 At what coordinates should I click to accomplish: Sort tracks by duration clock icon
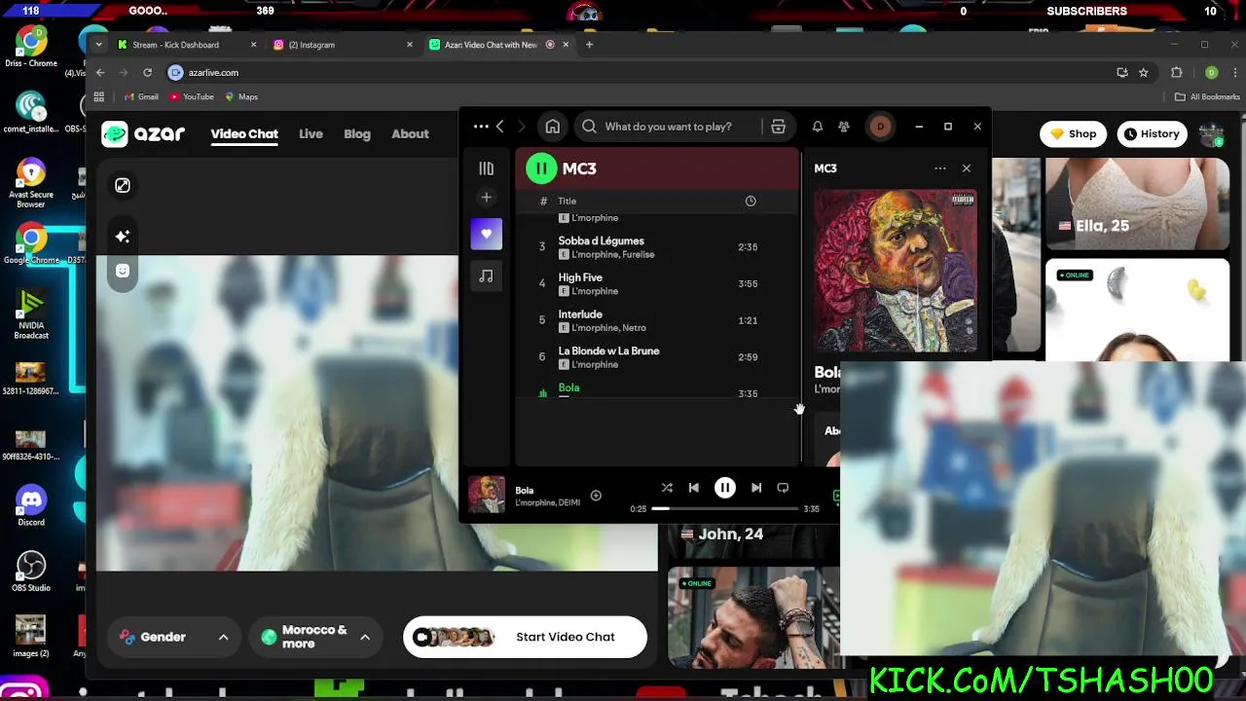(x=751, y=201)
